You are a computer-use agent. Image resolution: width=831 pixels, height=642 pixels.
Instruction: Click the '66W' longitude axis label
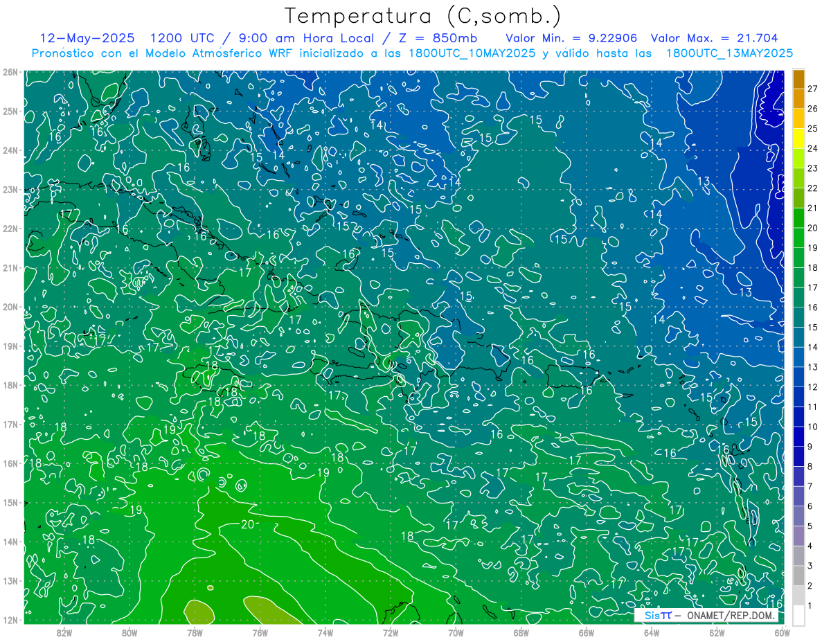tap(587, 632)
